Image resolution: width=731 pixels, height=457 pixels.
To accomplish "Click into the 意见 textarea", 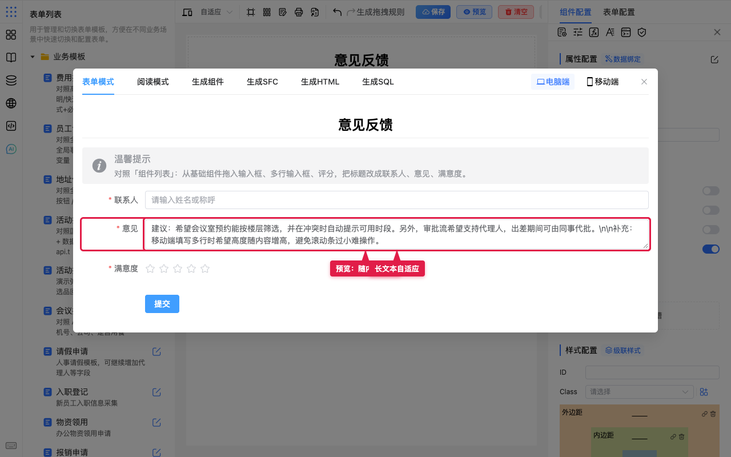I will pyautogui.click(x=397, y=234).
